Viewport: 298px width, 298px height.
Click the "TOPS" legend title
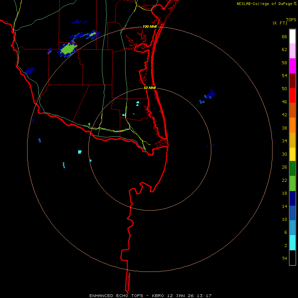pyautogui.click(x=291, y=20)
